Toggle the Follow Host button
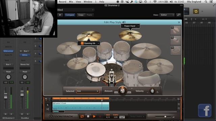This screenshot has height=121, width=216. pyautogui.click(x=122, y=117)
